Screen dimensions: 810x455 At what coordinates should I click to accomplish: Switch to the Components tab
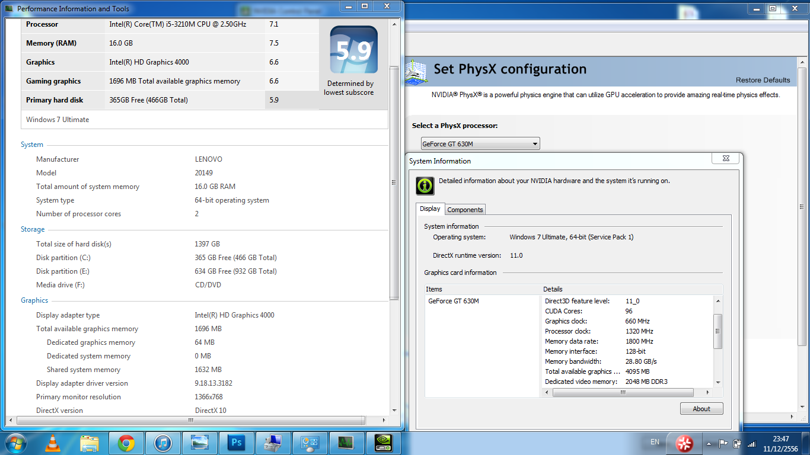pos(465,210)
